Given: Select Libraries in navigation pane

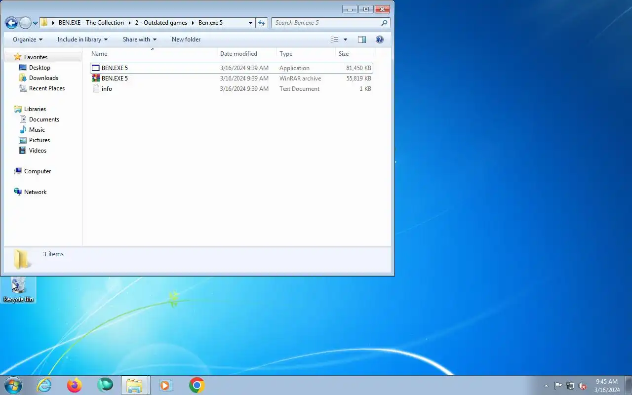Looking at the screenshot, I should (x=35, y=109).
